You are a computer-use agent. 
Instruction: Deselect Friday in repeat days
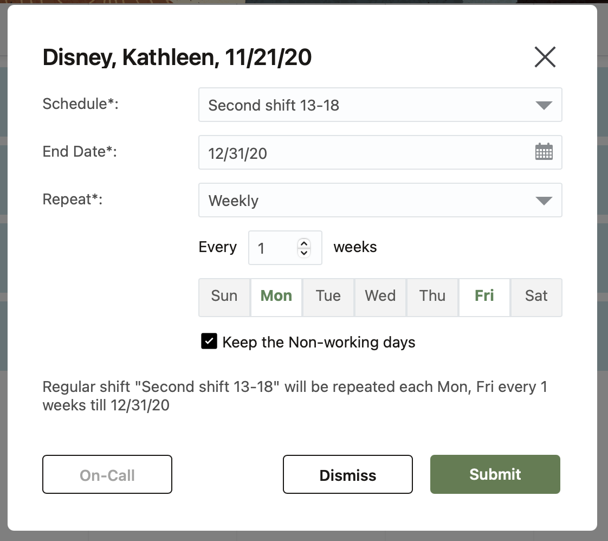point(484,297)
